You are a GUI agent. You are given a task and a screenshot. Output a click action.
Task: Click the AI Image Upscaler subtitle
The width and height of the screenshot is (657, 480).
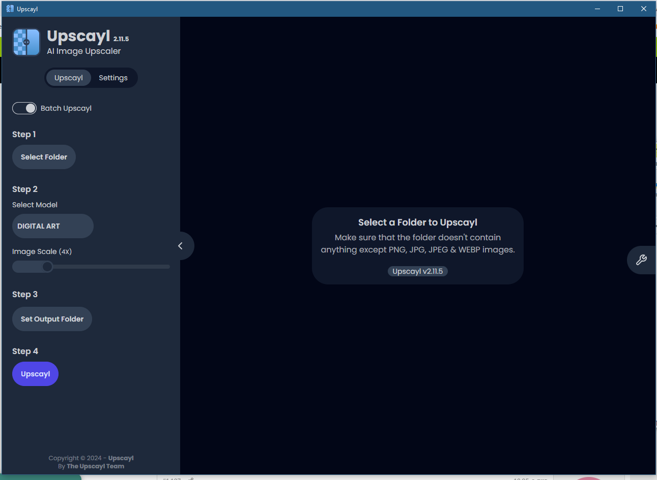coord(84,51)
